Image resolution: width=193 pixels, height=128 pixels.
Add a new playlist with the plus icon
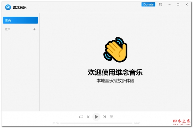click(34, 29)
